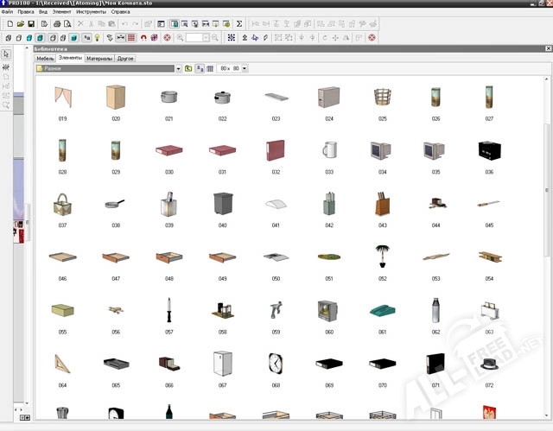
Task: Toggle large icons view in library
Action: [200, 67]
